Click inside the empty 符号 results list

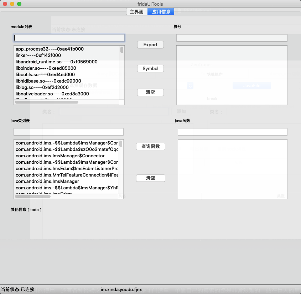click(x=232, y=75)
